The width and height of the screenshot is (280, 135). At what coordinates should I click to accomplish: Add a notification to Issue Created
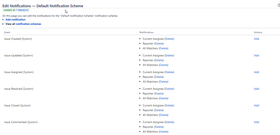pos(256,39)
